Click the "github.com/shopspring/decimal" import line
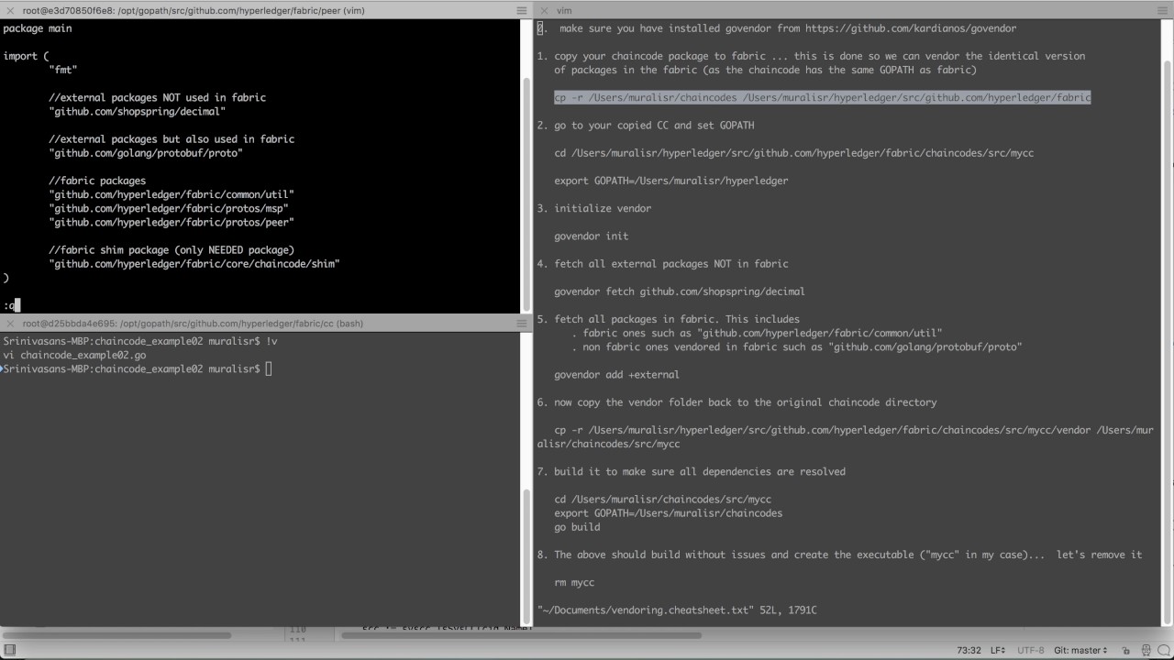1174x660 pixels. tap(138, 111)
